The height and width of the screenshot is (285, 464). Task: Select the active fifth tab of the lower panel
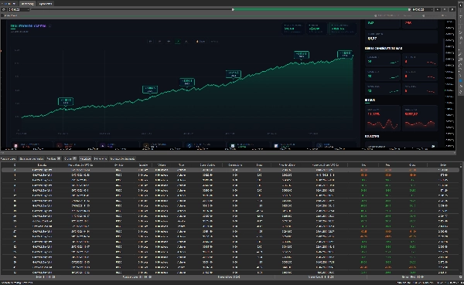pos(85,159)
